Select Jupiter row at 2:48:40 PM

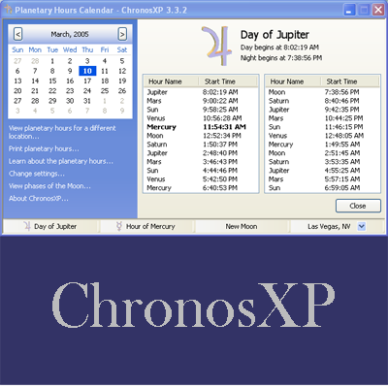[x=201, y=153]
